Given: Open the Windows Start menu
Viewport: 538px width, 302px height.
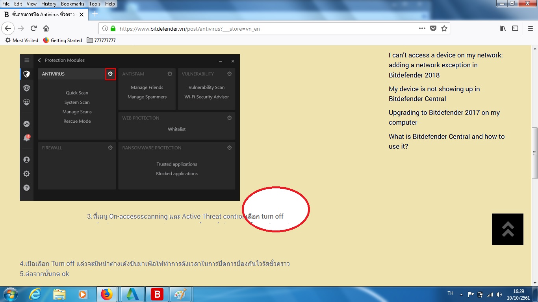Looking at the screenshot, I should pos(11,294).
